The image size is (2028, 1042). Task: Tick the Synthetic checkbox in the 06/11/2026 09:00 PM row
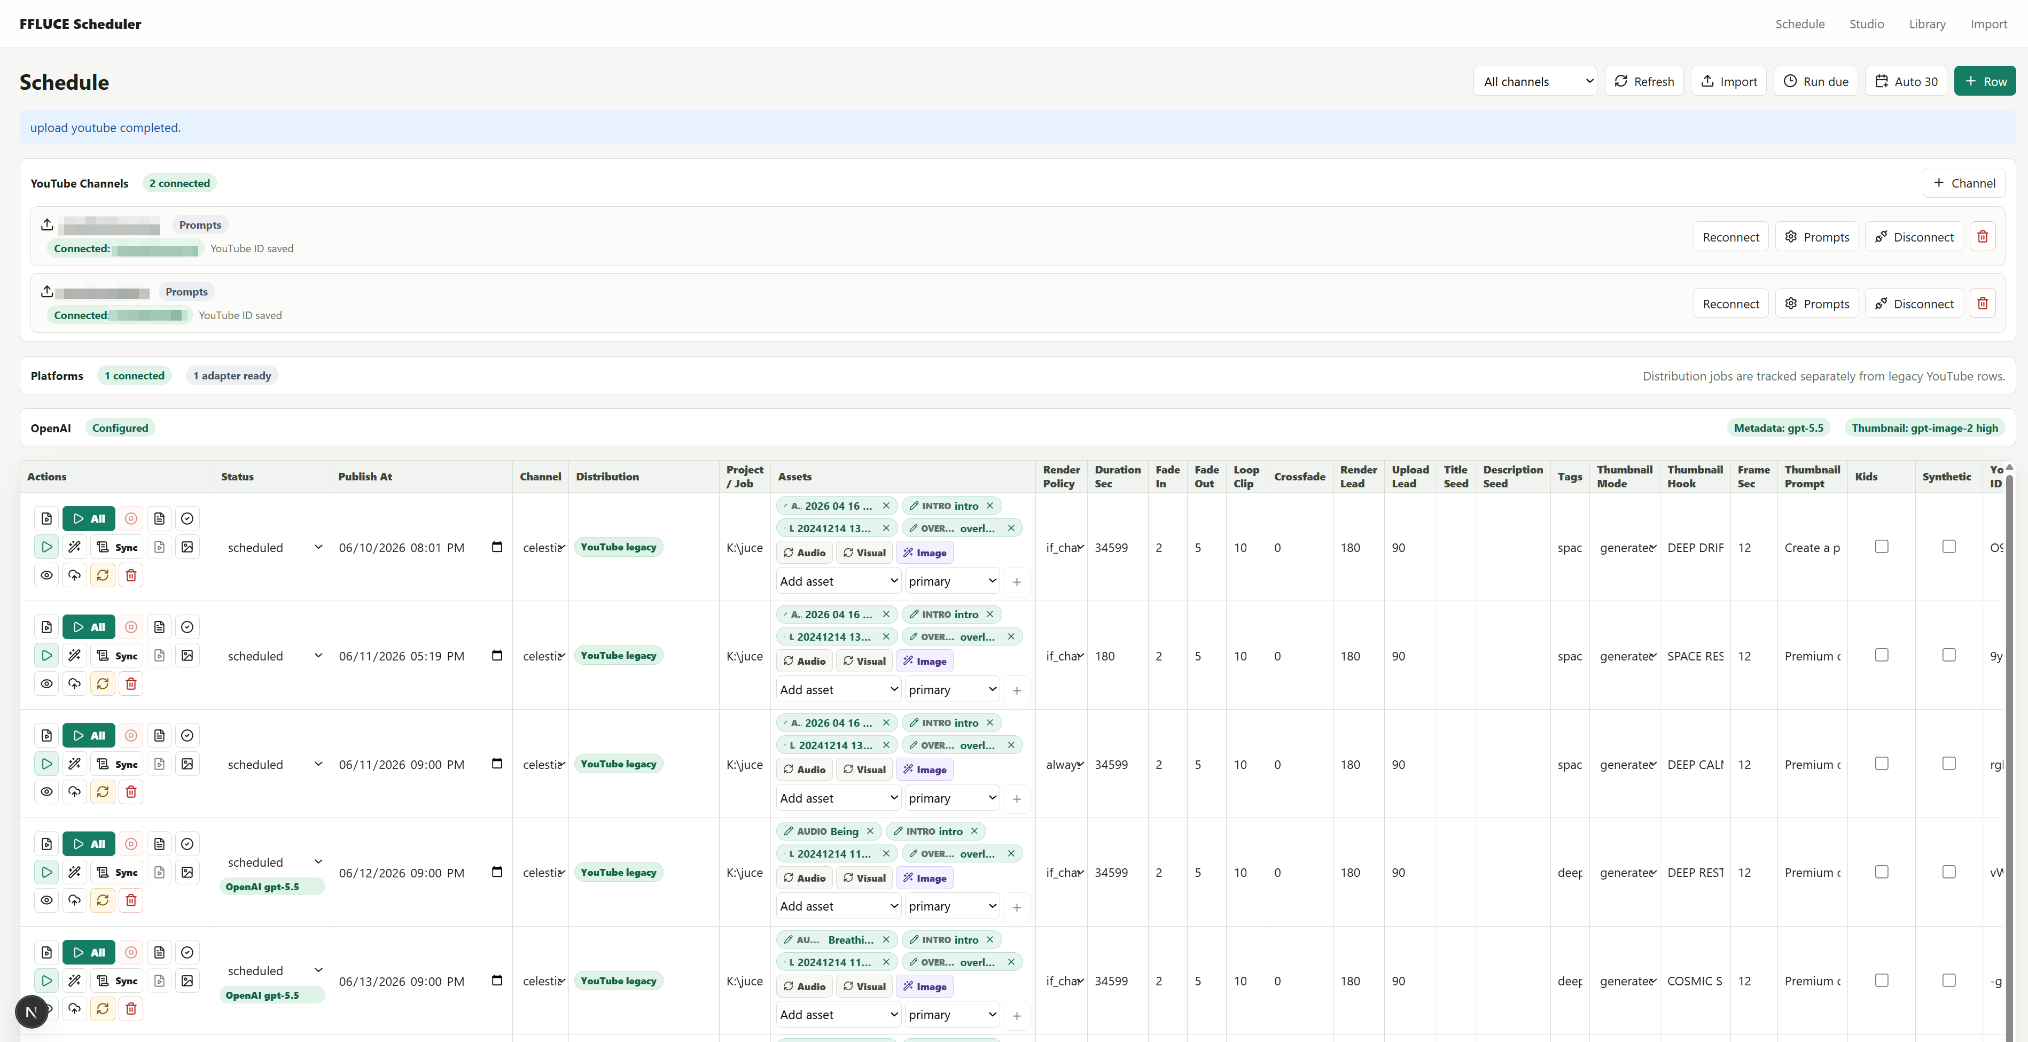[x=1949, y=764]
